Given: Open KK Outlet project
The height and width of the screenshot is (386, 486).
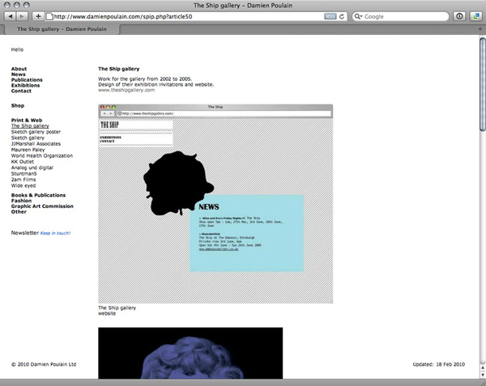Looking at the screenshot, I should 23,162.
